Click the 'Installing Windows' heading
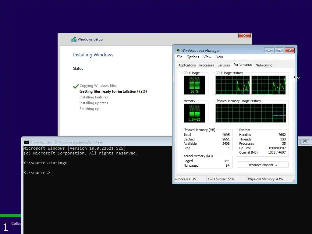 click(x=93, y=55)
